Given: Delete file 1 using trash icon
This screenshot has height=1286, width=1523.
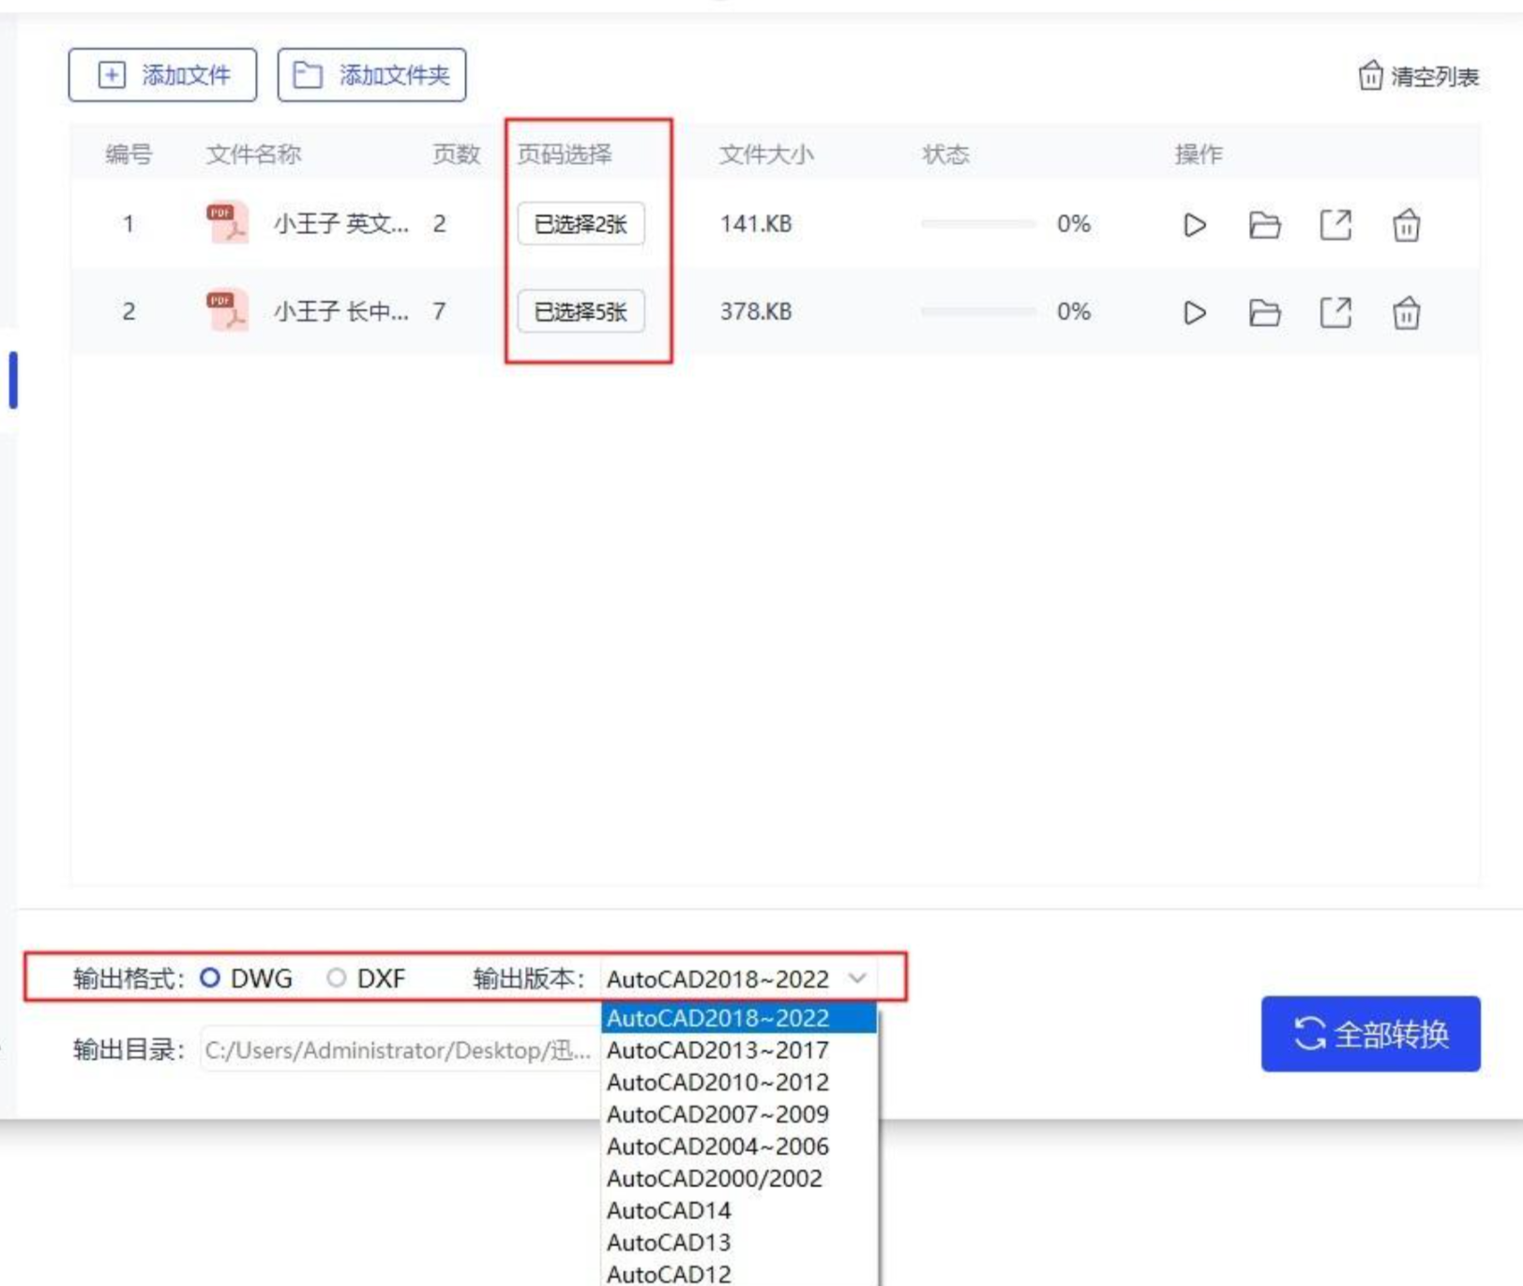Looking at the screenshot, I should [1406, 225].
